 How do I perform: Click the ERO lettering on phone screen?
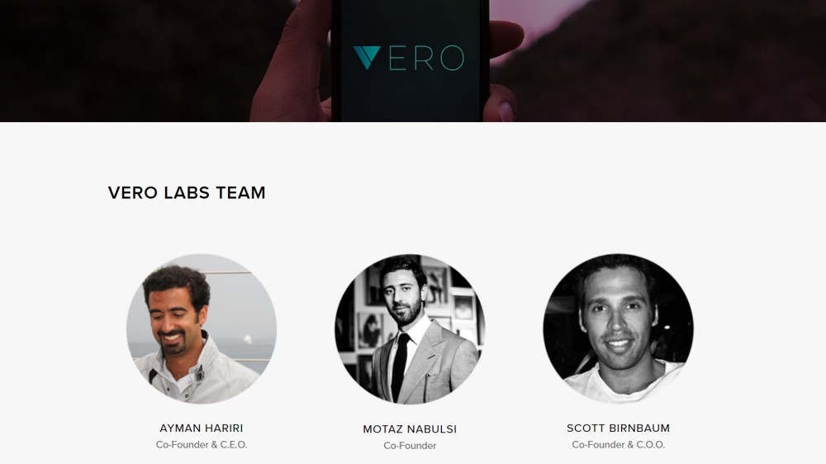(427, 58)
